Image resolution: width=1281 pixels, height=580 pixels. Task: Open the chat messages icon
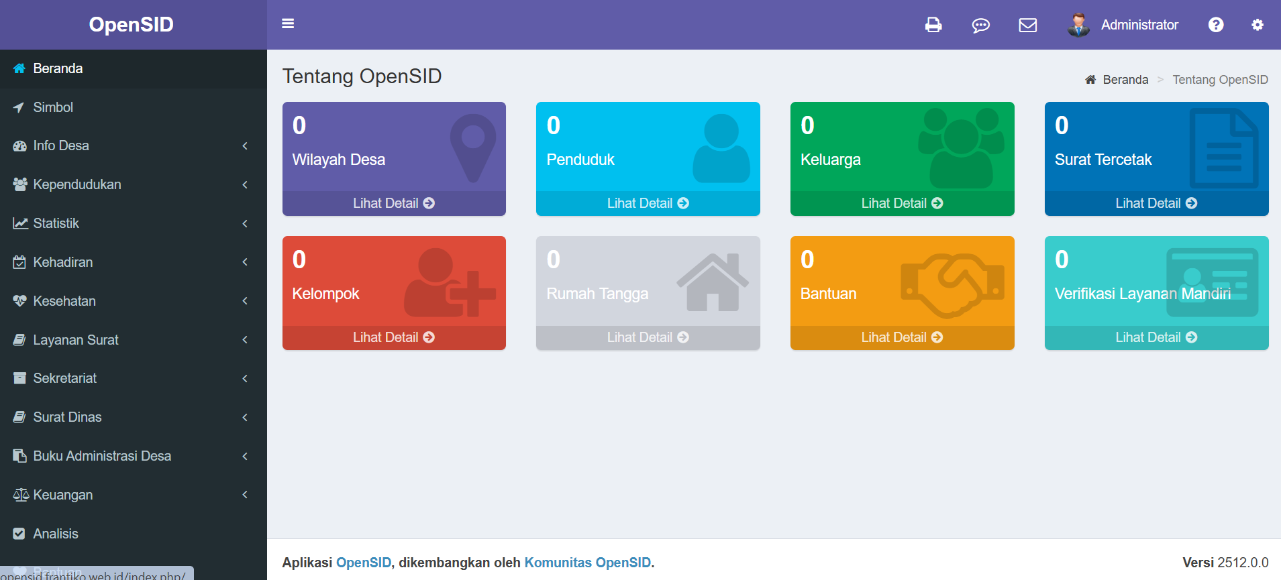[x=980, y=25]
